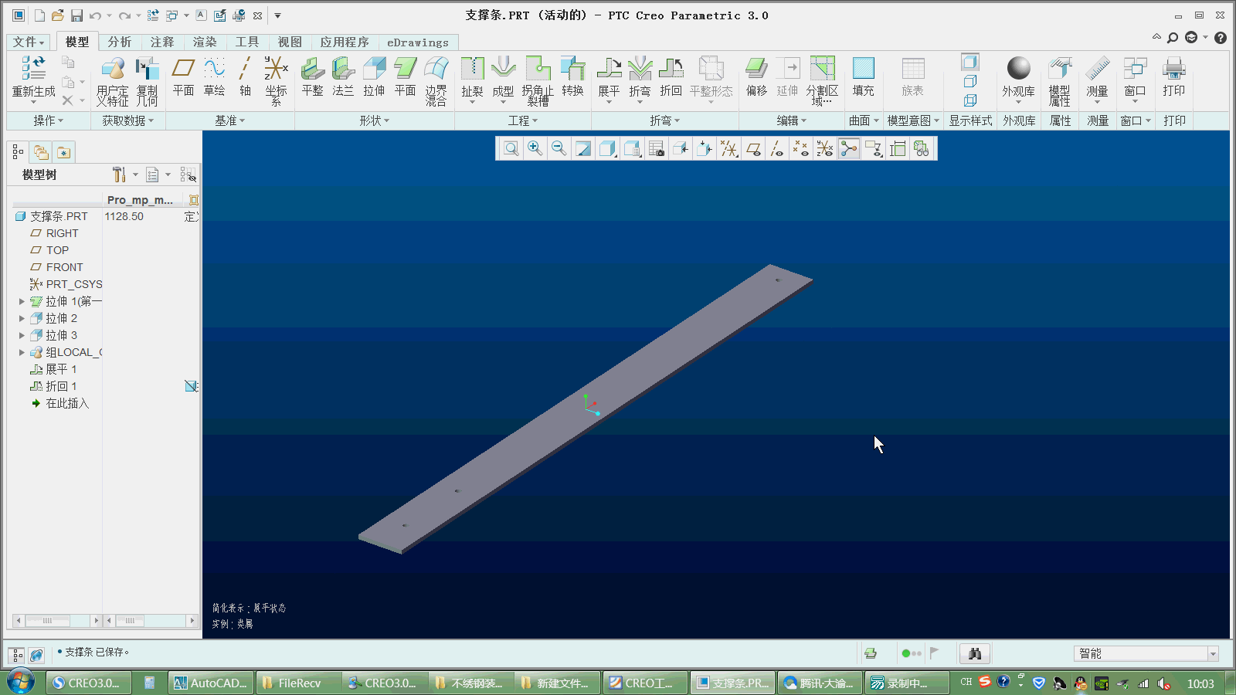Expand the 基准 group dropdown
The width and height of the screenshot is (1236, 695).
[229, 120]
